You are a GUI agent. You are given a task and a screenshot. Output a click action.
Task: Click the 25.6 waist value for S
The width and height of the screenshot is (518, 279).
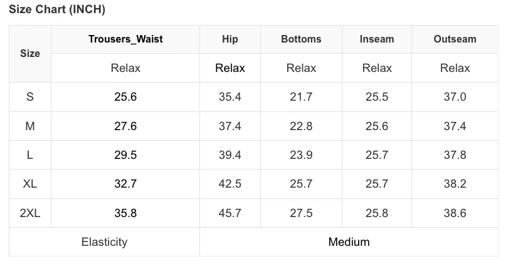click(125, 97)
